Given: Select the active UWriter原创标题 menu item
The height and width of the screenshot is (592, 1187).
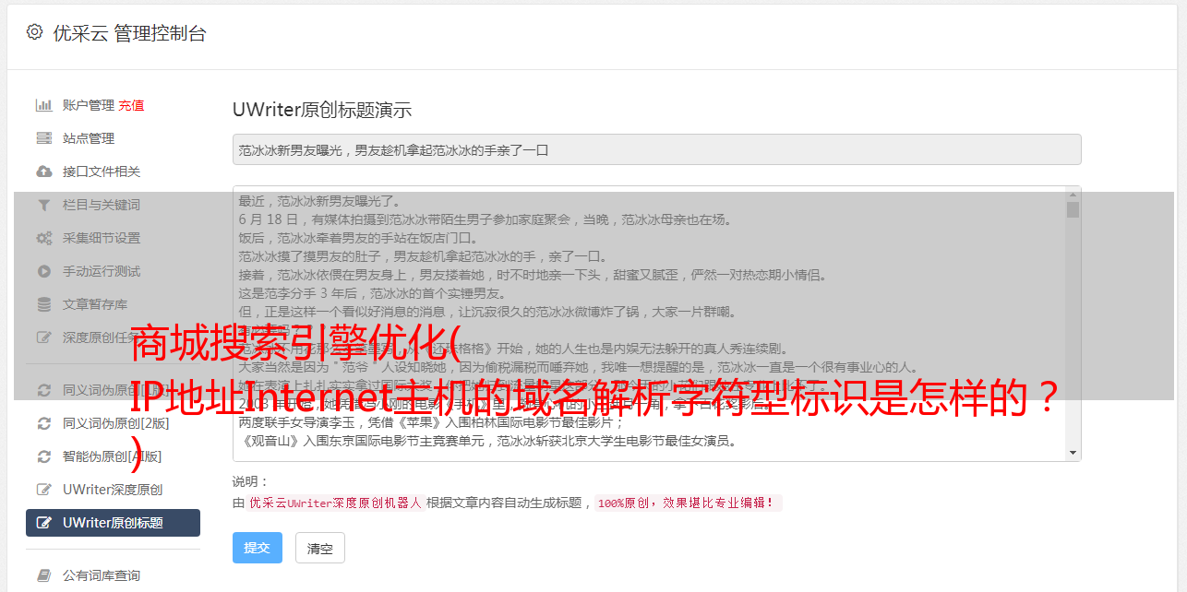Looking at the screenshot, I should point(113,523).
